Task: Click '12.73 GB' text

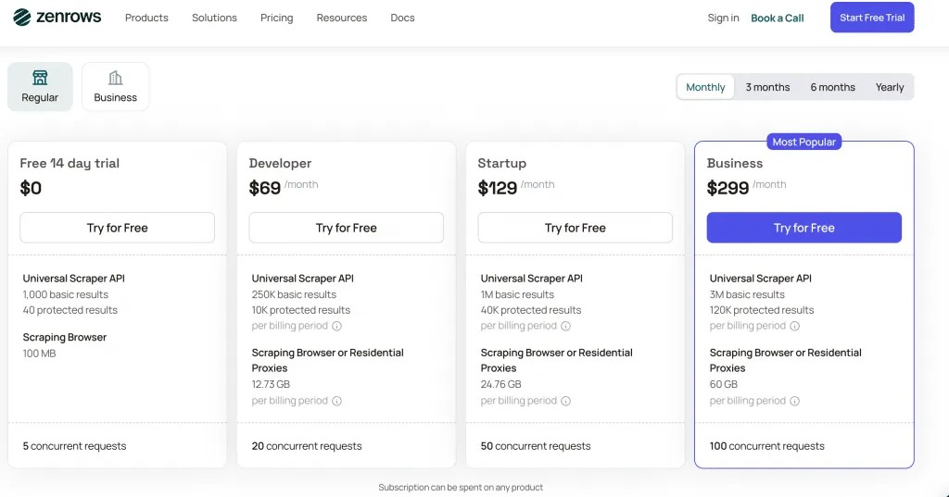Action: point(271,384)
